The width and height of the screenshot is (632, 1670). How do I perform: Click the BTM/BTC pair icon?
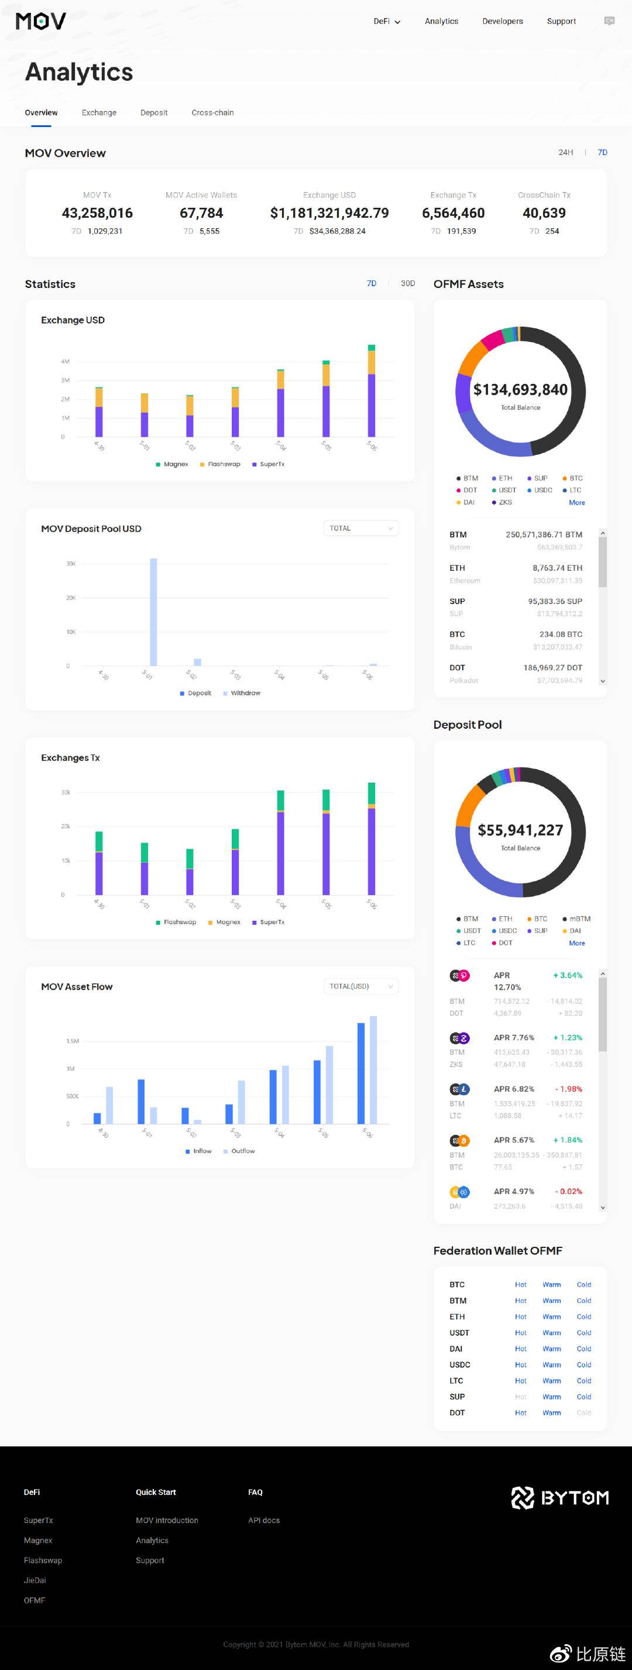pyautogui.click(x=459, y=1140)
